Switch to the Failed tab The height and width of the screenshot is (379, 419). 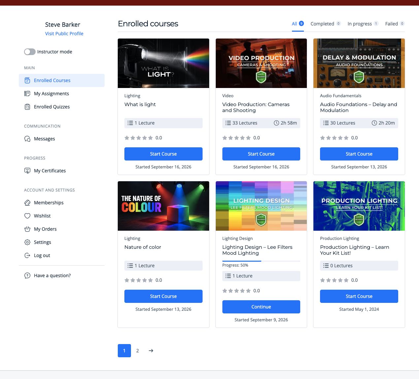pyautogui.click(x=395, y=24)
